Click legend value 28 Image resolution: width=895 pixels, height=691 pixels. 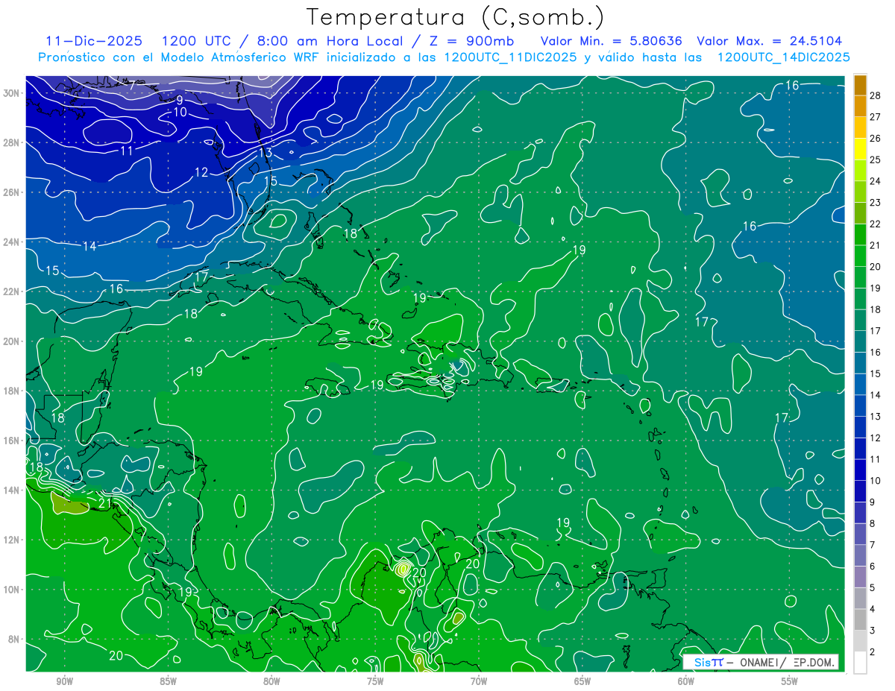click(x=876, y=95)
